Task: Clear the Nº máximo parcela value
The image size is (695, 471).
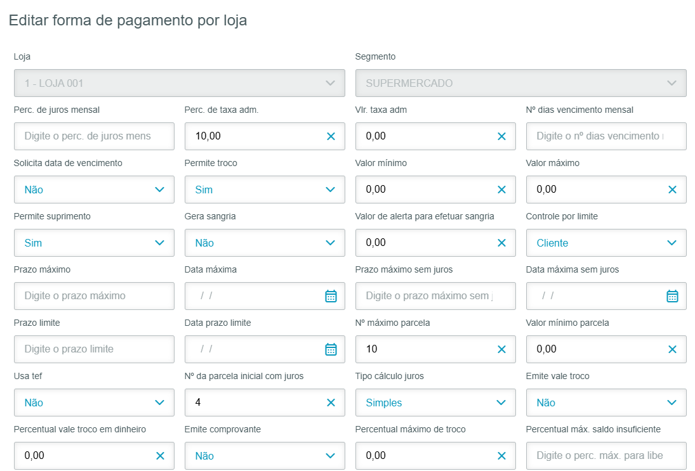Action: [501, 349]
